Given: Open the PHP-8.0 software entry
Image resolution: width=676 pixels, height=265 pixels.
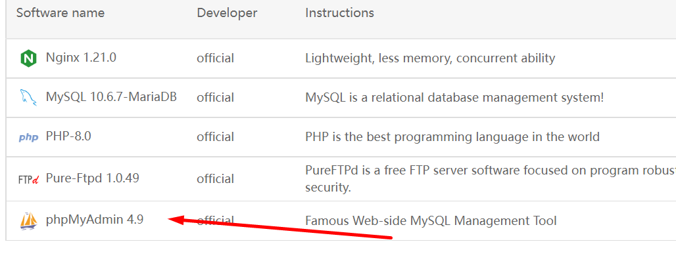Looking at the screenshot, I should [x=68, y=136].
